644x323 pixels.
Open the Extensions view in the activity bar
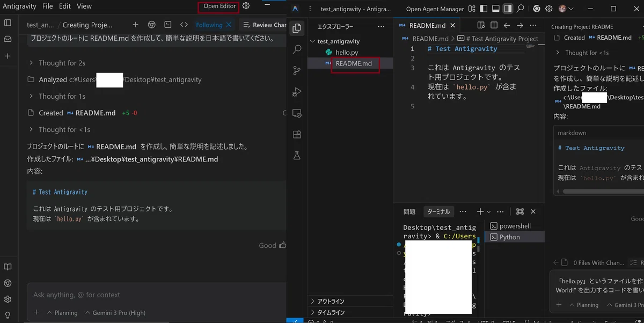(297, 134)
